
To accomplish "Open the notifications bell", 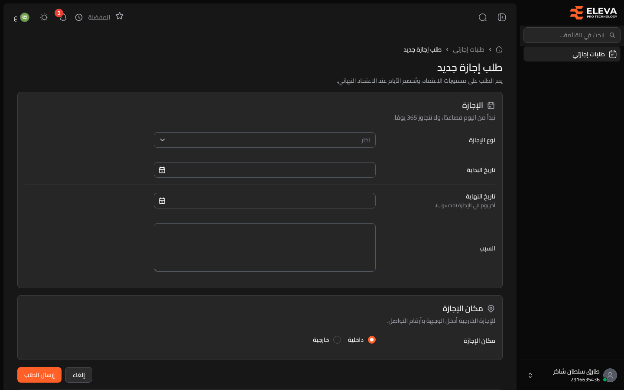I will (63, 17).
